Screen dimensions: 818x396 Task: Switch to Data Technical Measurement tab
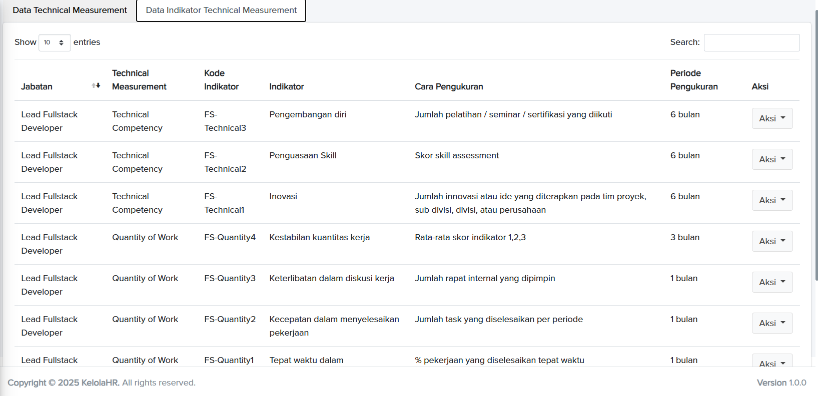click(70, 10)
